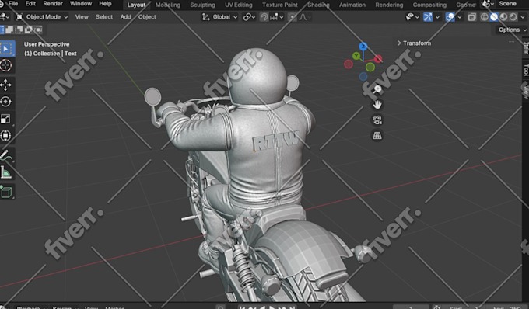Open the pivot point dropdown
This screenshot has width=529, height=309.
click(x=249, y=17)
